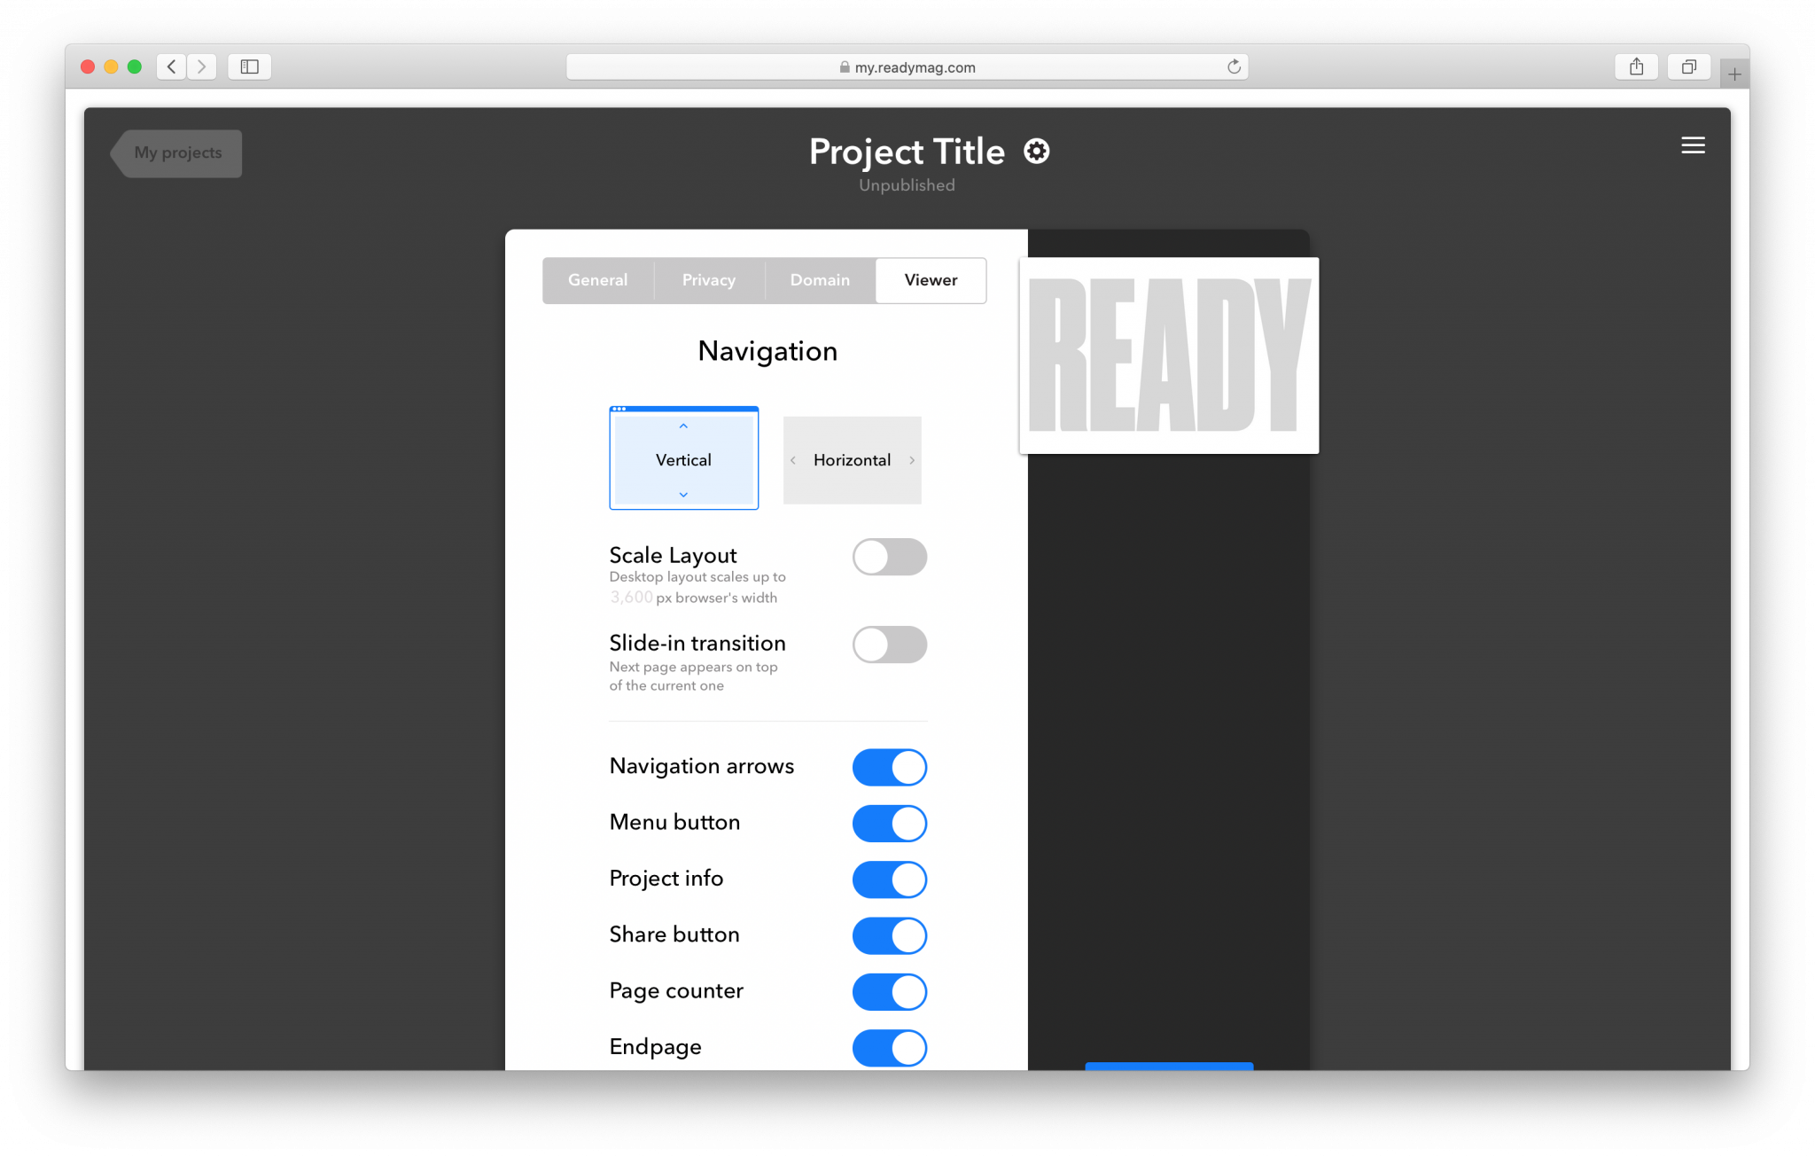The image size is (1815, 1157).
Task: Click the My projects button
Action: click(x=176, y=151)
